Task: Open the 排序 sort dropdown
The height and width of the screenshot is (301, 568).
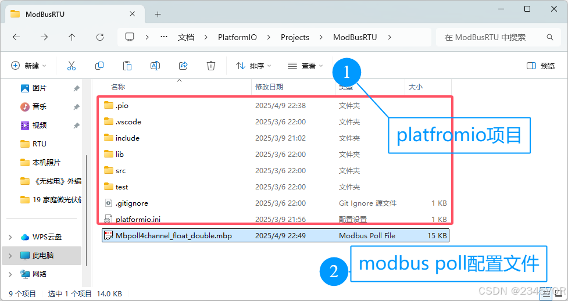Action: [x=253, y=66]
